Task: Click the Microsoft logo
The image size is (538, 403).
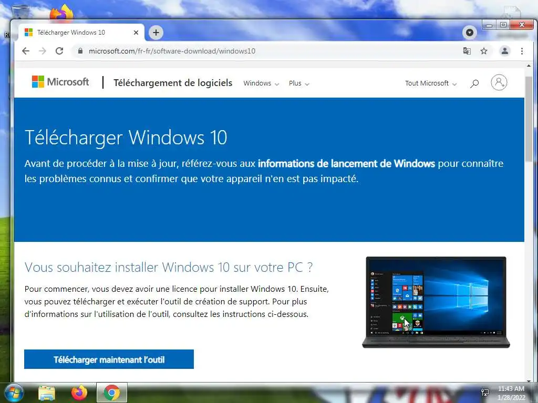Action: (x=60, y=82)
